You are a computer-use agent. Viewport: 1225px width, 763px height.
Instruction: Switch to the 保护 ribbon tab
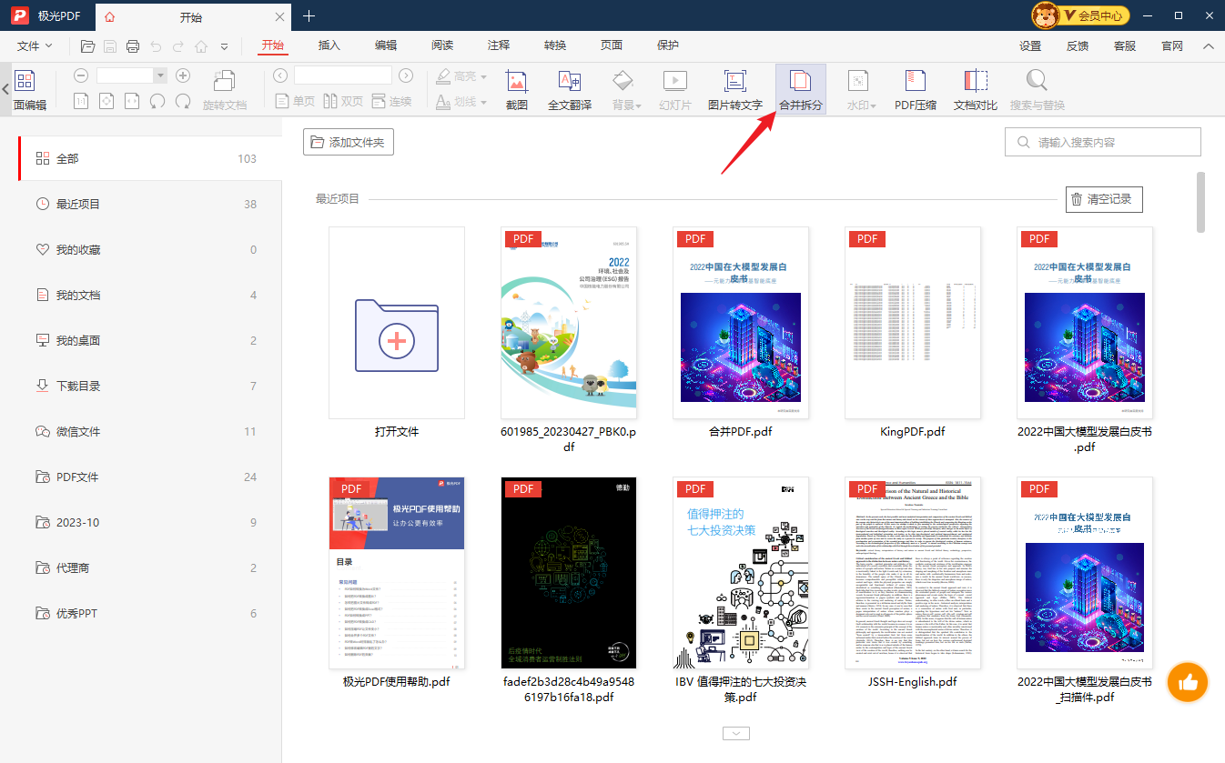(668, 46)
